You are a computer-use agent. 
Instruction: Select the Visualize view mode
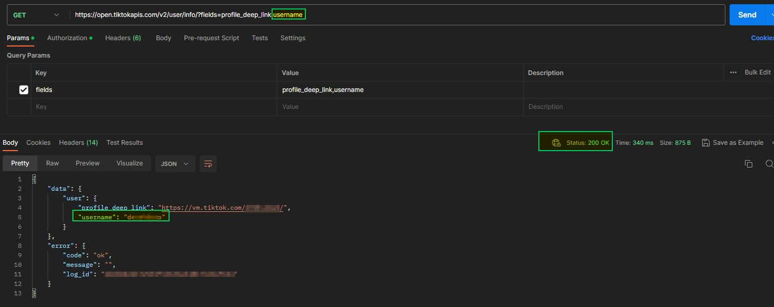click(130, 163)
